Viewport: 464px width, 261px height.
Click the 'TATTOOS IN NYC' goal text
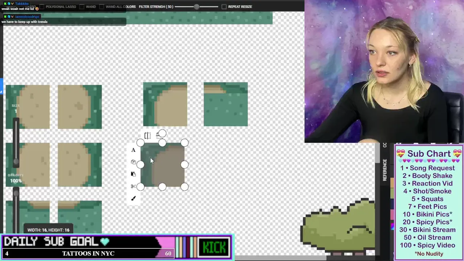click(x=88, y=253)
